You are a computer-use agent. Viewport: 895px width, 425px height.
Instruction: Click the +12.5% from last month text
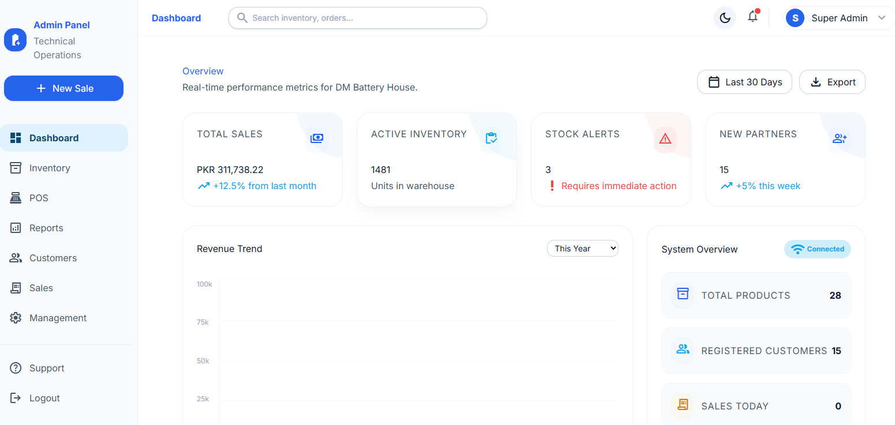click(x=265, y=186)
